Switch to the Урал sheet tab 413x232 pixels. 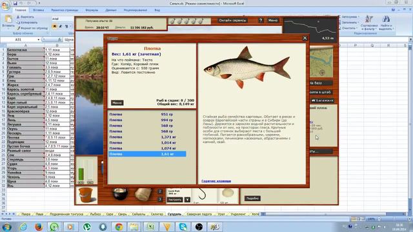click(x=221, y=214)
